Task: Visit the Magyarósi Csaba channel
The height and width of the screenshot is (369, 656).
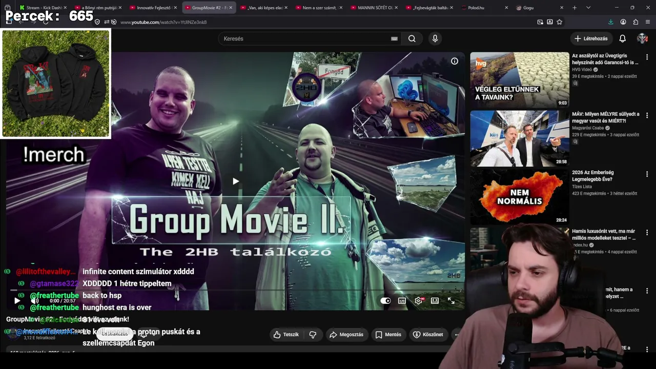Action: coord(588,128)
